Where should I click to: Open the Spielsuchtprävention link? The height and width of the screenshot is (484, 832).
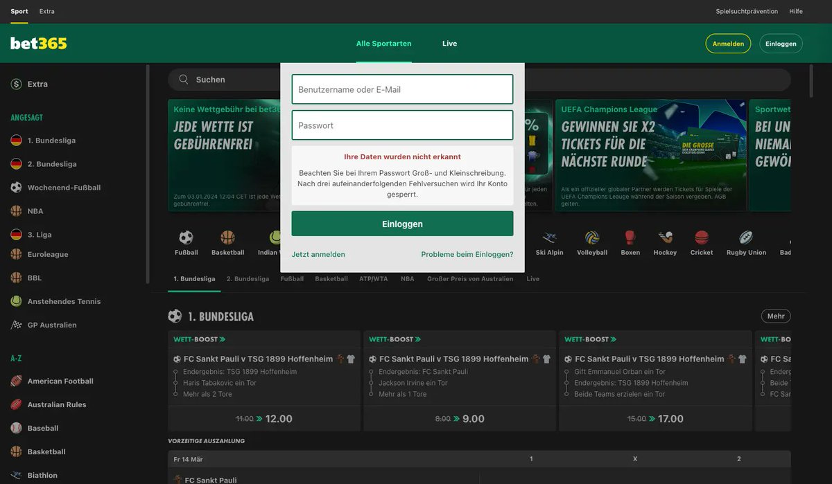point(747,11)
